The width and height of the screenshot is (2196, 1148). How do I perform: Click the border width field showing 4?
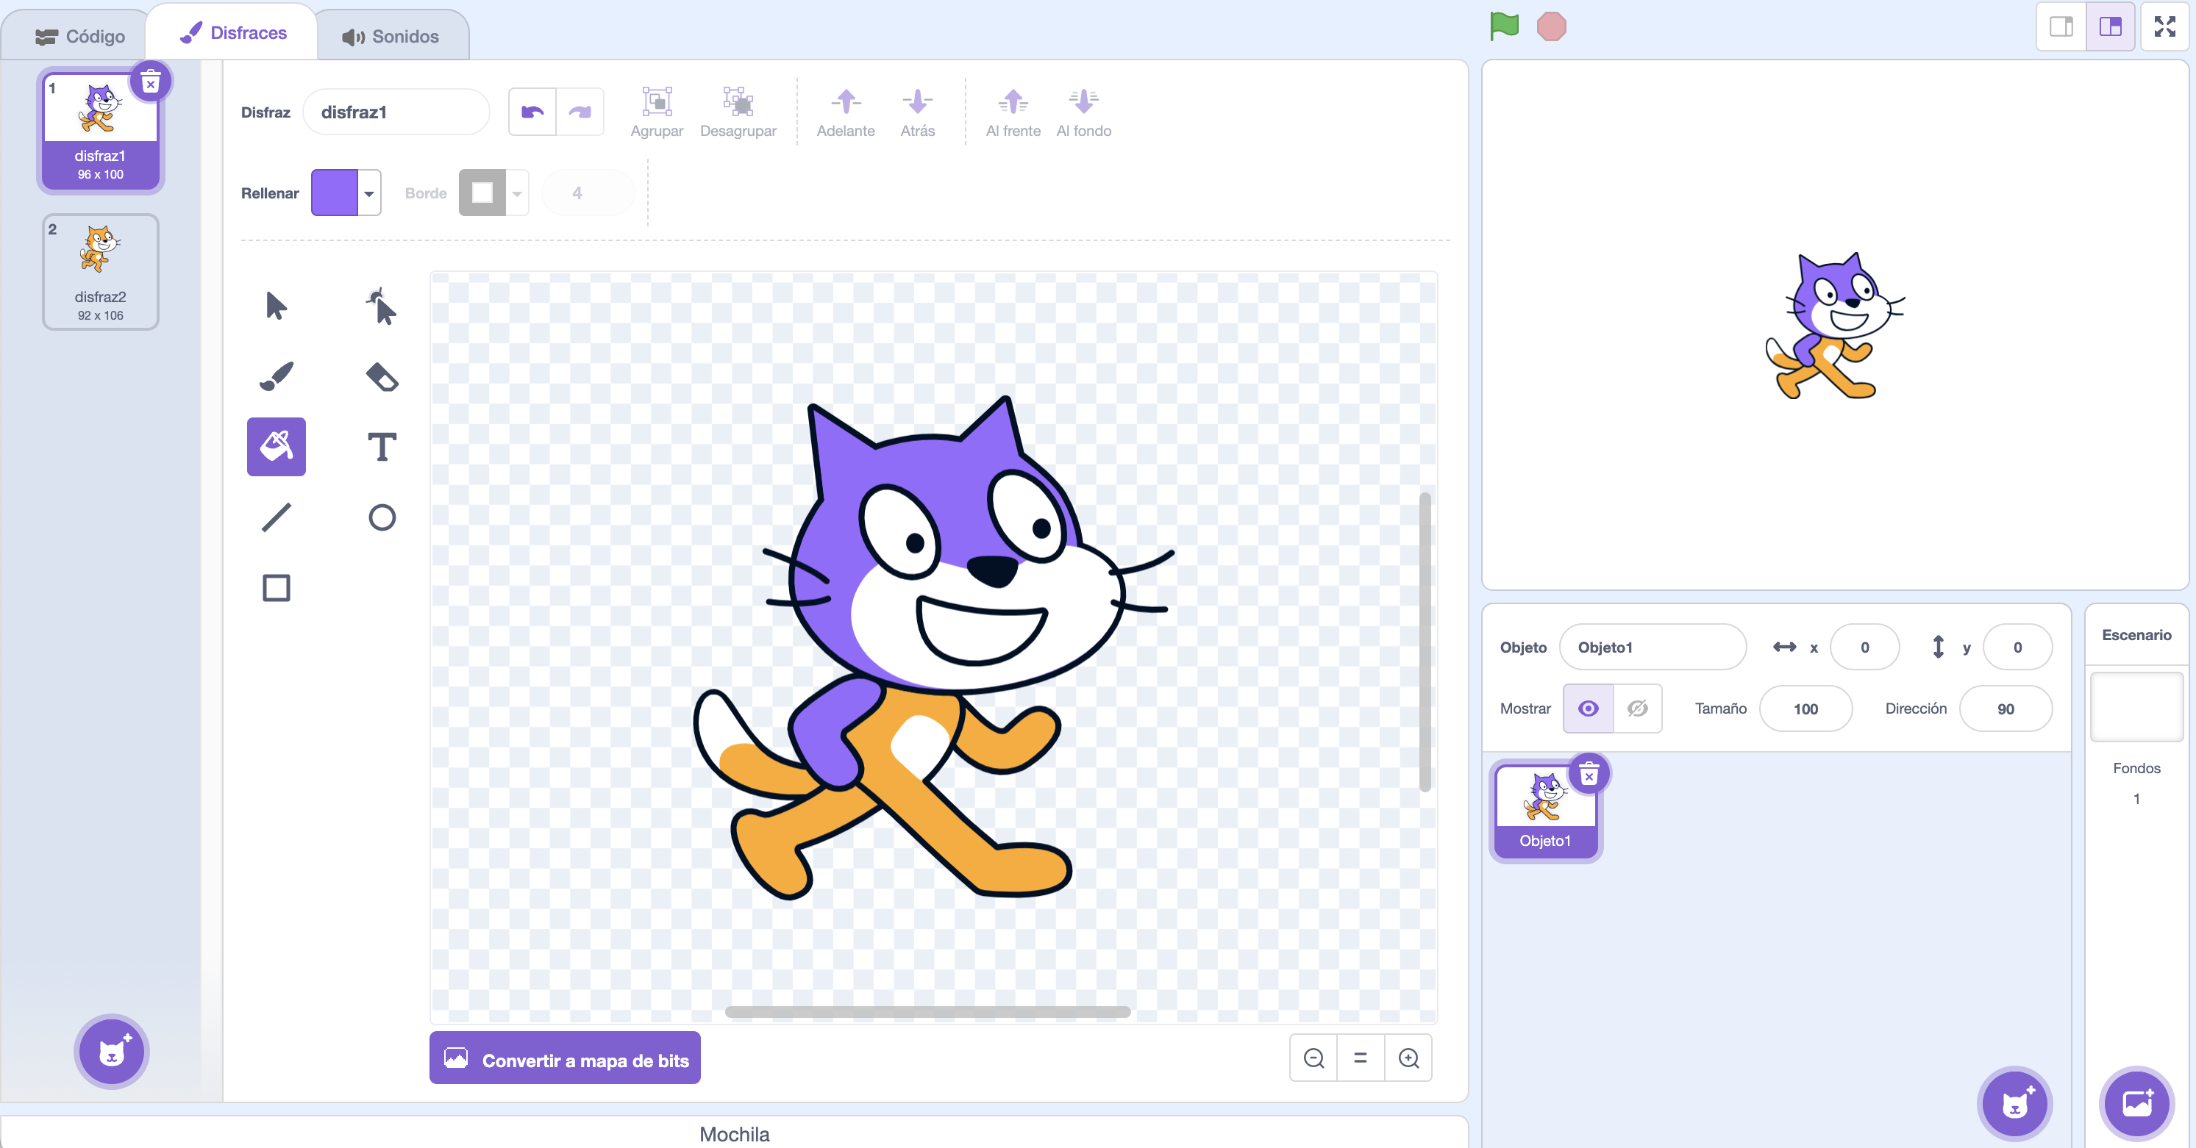pos(588,193)
